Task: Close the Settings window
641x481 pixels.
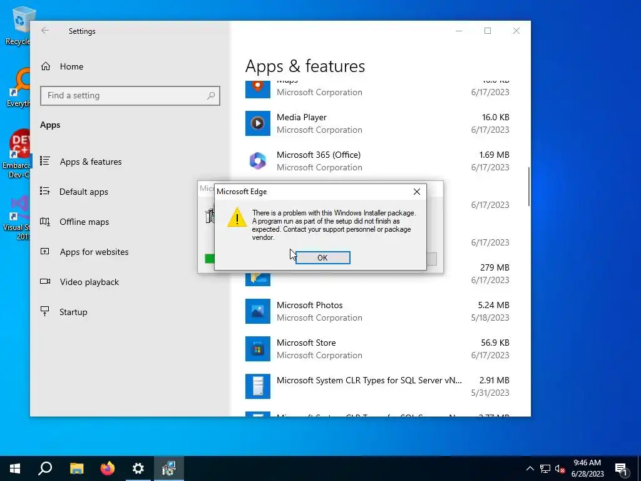Action: pos(516,31)
